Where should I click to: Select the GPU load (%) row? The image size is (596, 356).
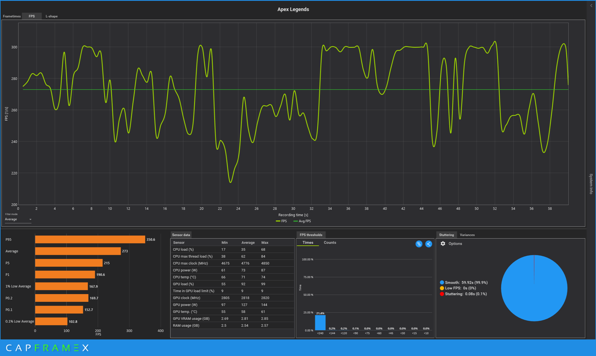point(233,284)
